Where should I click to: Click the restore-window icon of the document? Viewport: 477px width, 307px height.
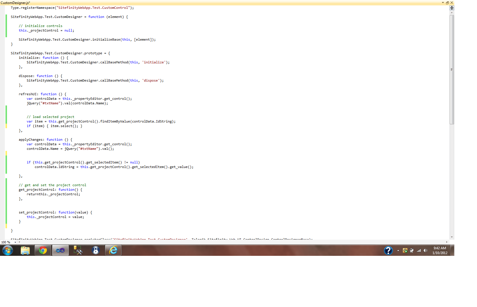point(447,3)
